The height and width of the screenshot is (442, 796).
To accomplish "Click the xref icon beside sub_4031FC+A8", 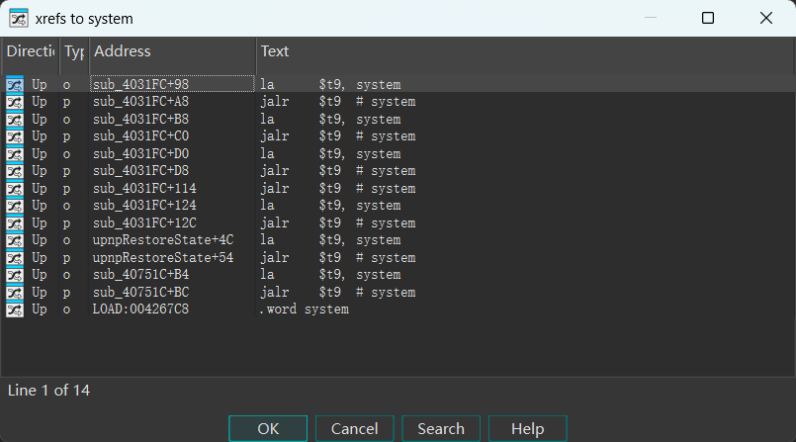I will 15,102.
